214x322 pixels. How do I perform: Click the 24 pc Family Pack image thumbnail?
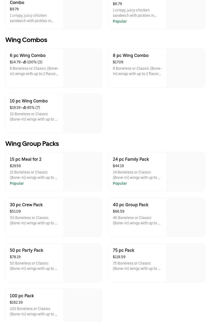click(x=185, y=172)
